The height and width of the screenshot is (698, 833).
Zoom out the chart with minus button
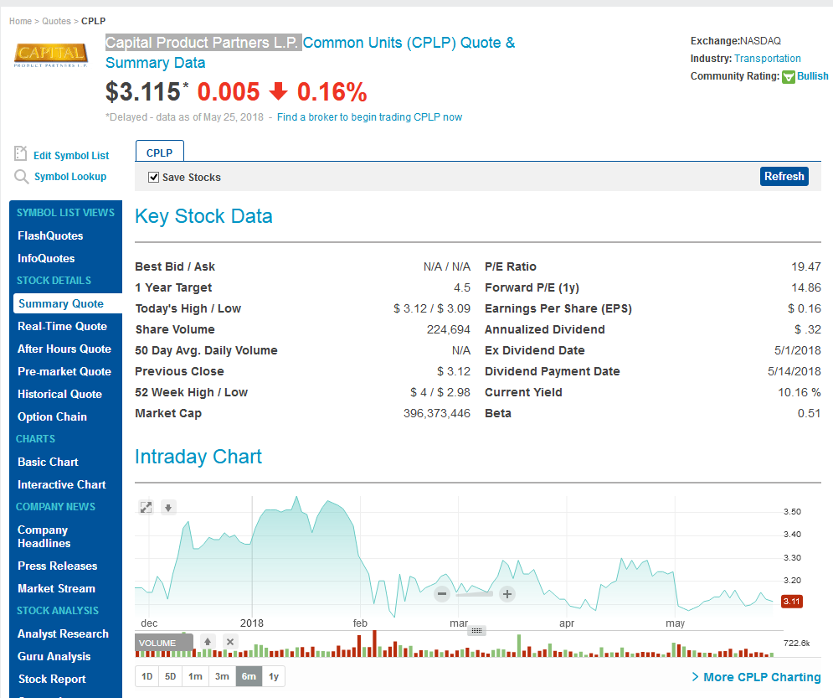(x=441, y=593)
